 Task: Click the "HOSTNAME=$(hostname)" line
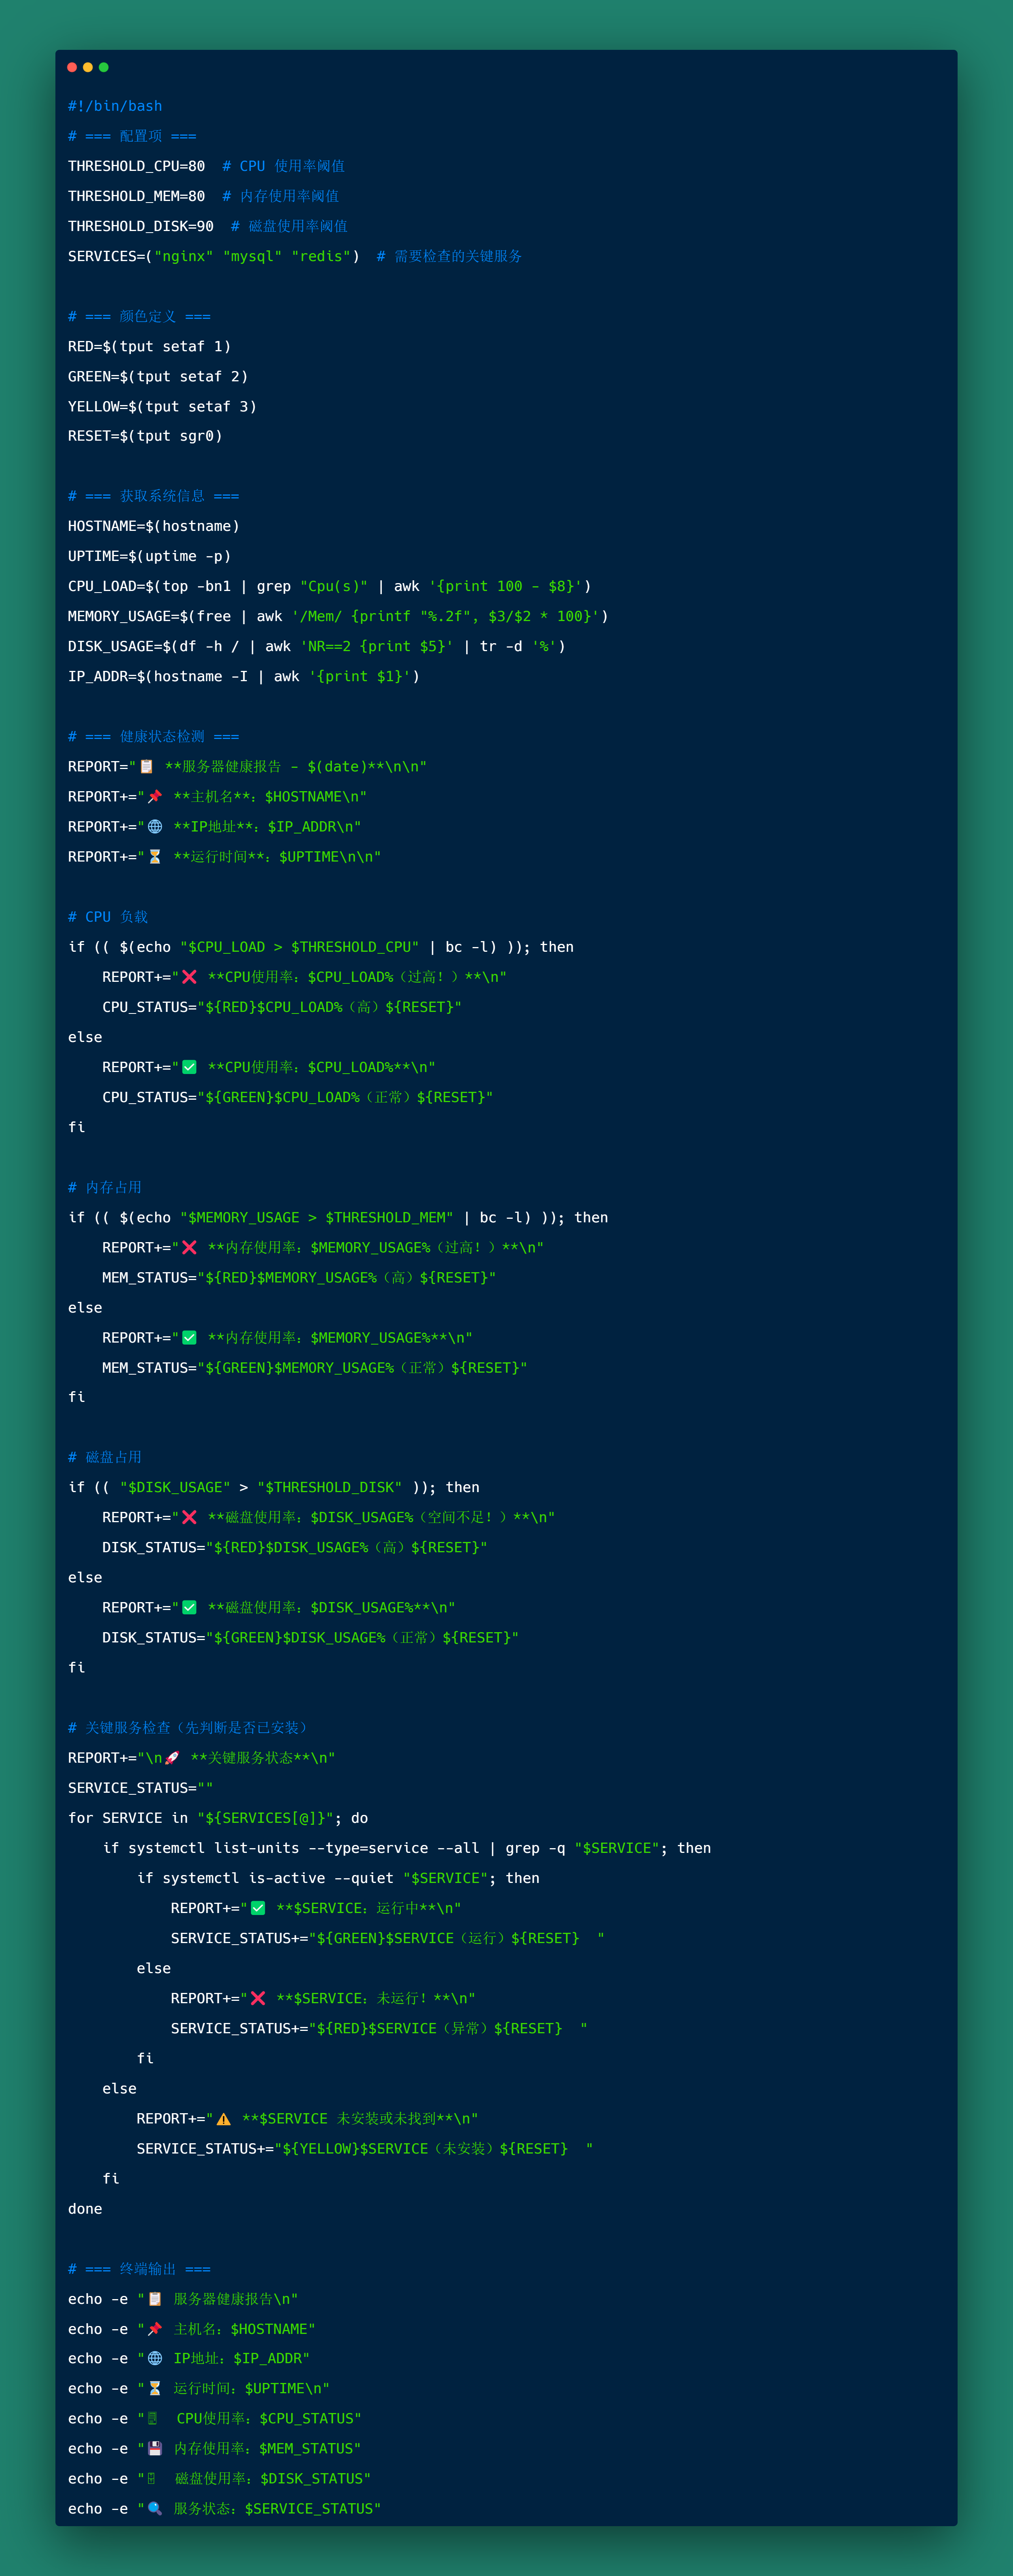[154, 526]
